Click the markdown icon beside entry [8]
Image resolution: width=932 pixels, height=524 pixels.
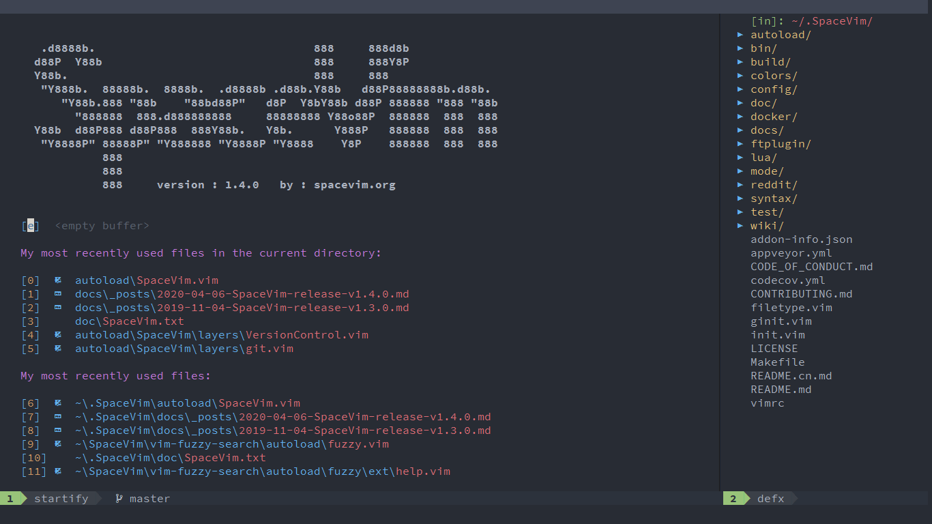click(x=58, y=430)
